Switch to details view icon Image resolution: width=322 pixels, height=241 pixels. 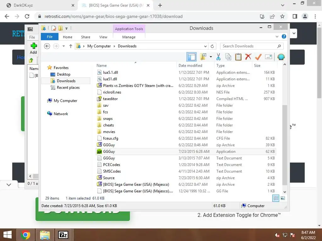(275, 198)
